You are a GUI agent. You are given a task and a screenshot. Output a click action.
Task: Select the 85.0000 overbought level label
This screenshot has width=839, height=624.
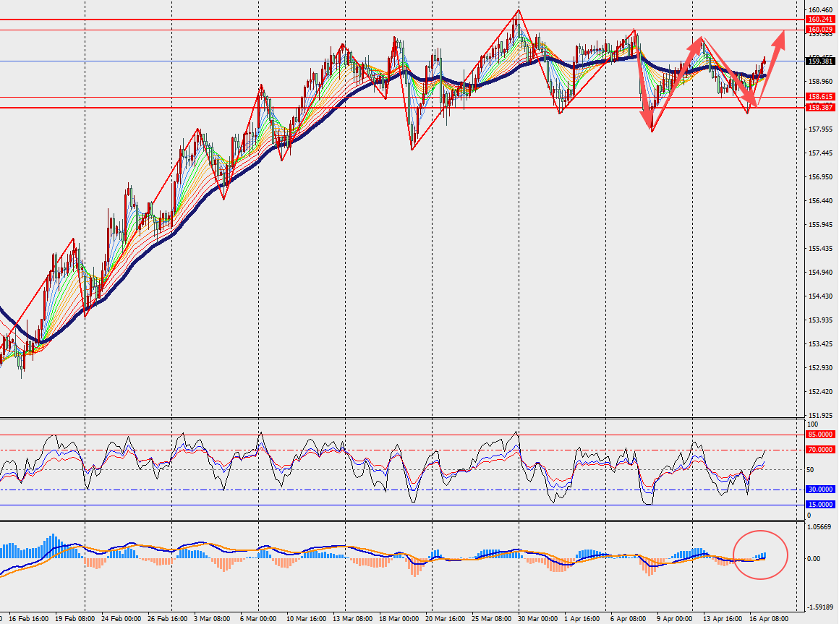pyautogui.click(x=820, y=435)
